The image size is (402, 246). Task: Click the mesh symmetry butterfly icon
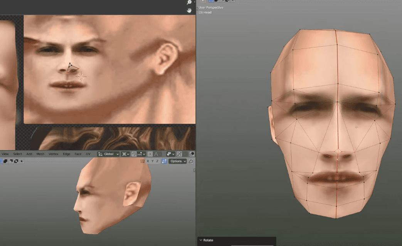coord(142,161)
